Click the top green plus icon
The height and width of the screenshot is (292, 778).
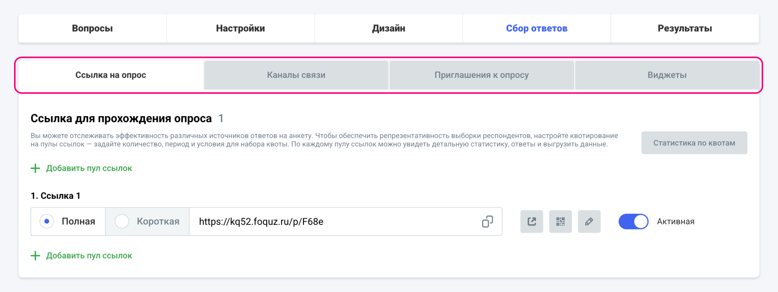(x=35, y=168)
